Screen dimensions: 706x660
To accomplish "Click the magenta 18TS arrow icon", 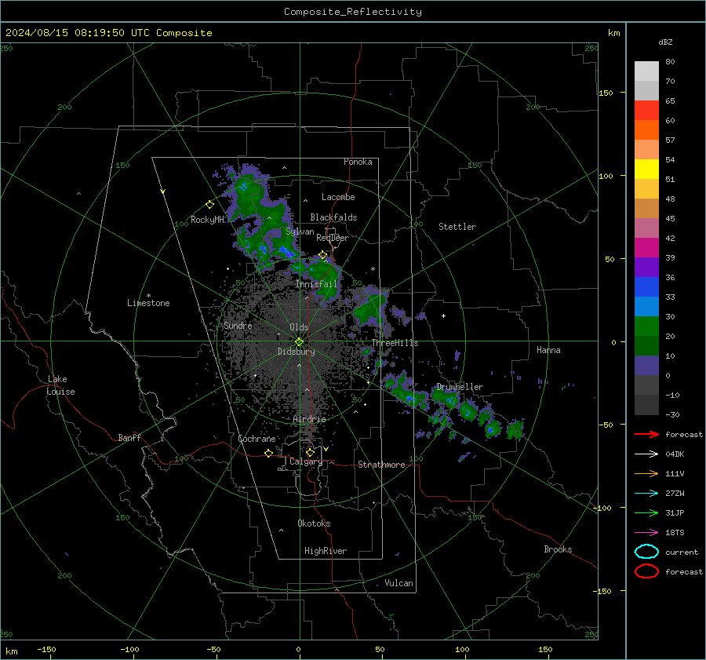I will [x=646, y=533].
